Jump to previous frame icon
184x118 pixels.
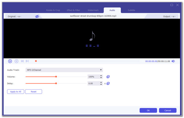pyautogui.click(x=22, y=61)
